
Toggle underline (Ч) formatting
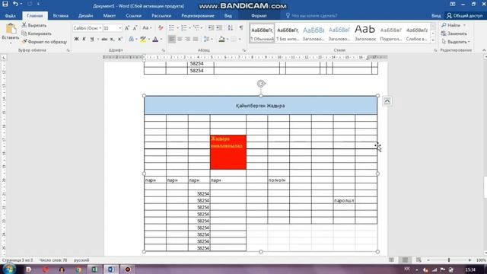point(92,39)
